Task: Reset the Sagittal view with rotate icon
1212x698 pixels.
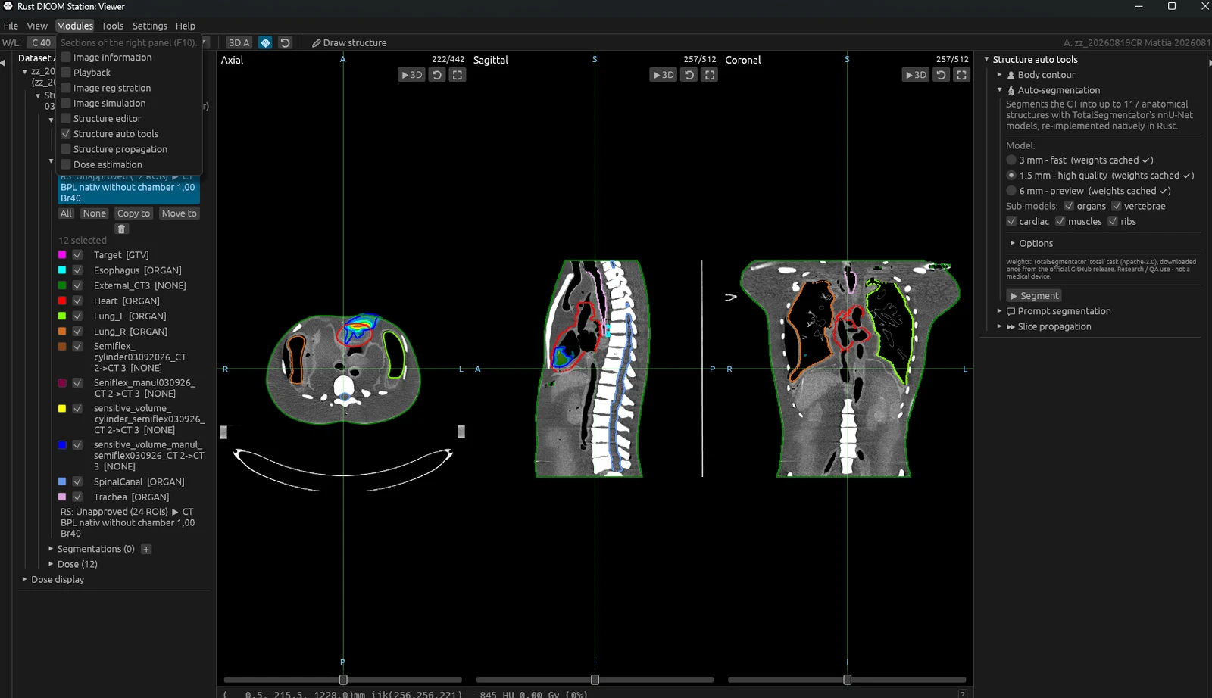Action: [689, 75]
